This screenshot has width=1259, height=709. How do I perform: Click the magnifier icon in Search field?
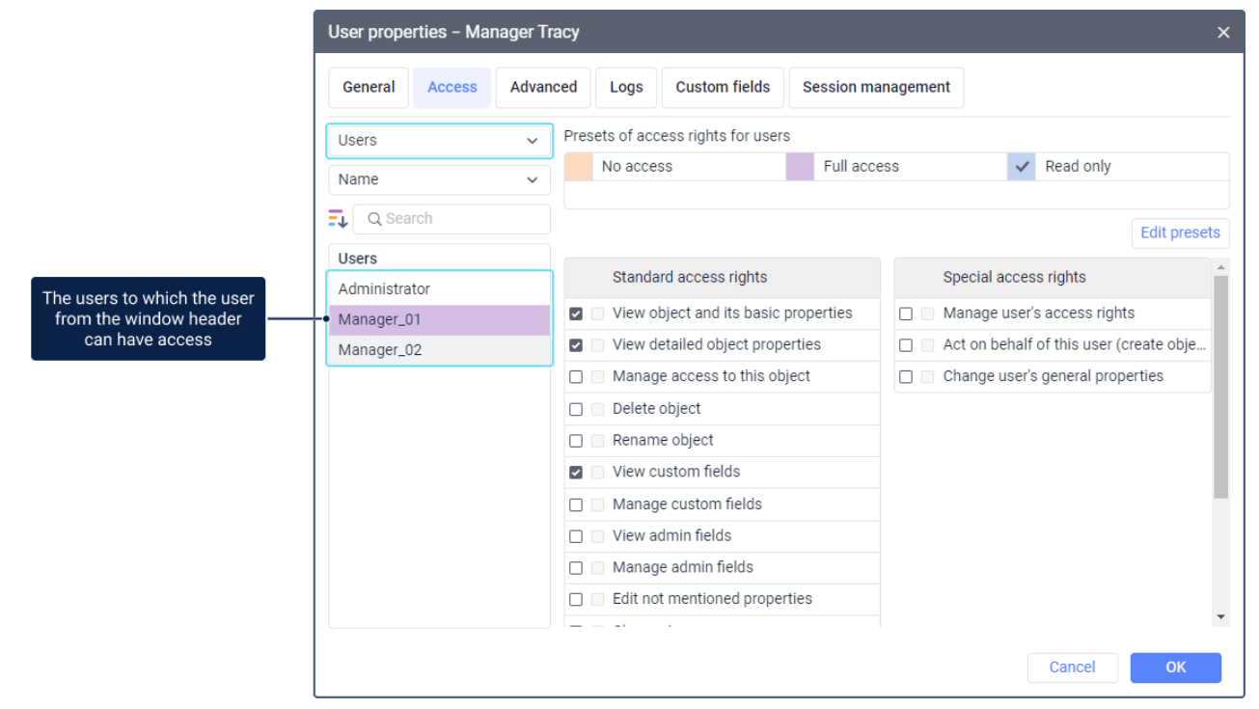coord(374,219)
